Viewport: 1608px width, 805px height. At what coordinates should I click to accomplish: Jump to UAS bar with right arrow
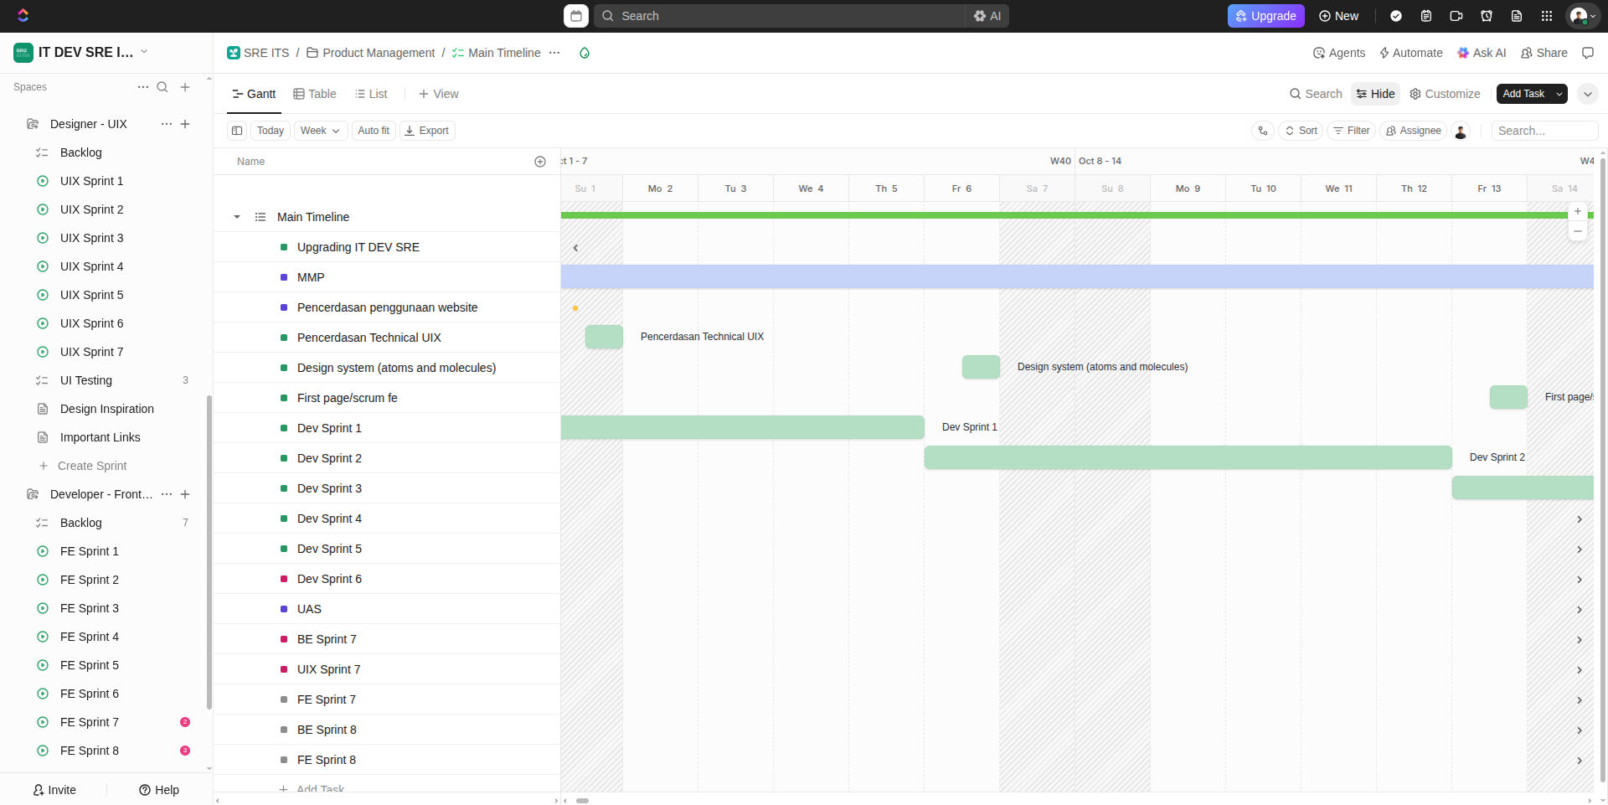[x=1580, y=610]
